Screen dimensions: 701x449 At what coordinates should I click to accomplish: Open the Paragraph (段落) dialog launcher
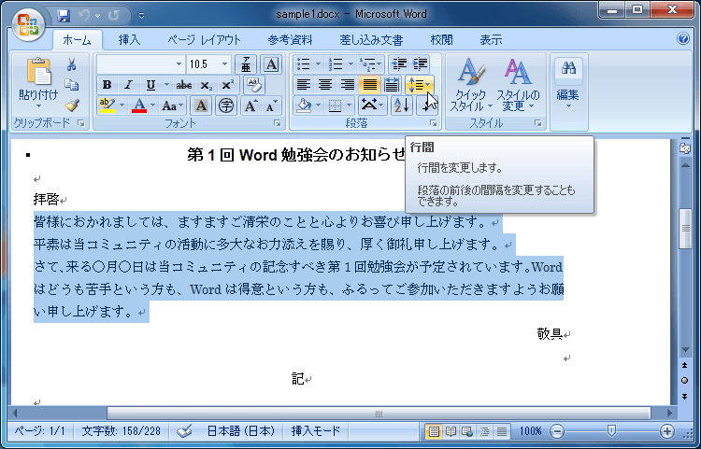(433, 123)
